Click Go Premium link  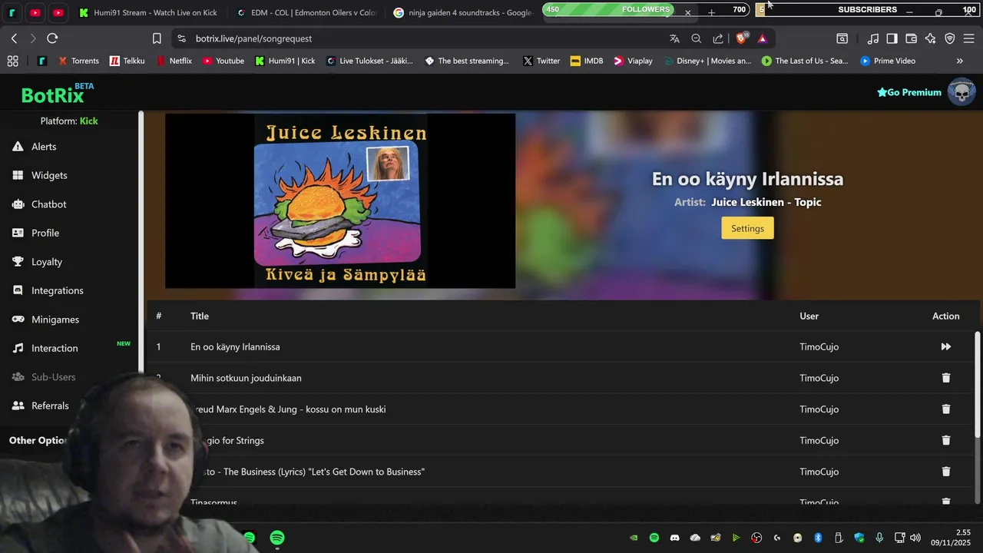point(909,92)
